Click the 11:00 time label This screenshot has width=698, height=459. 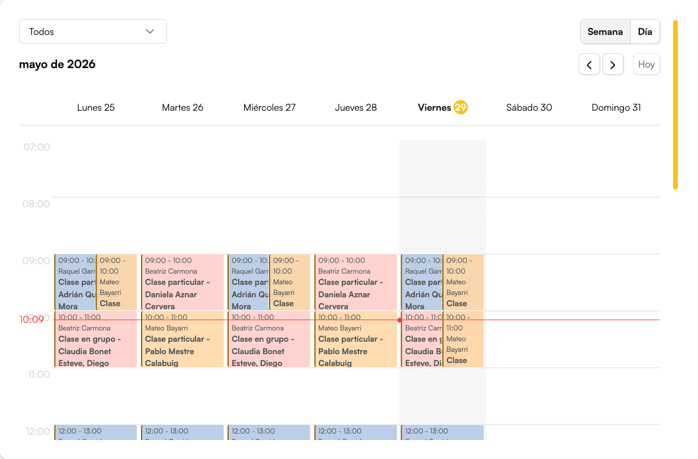click(x=39, y=375)
